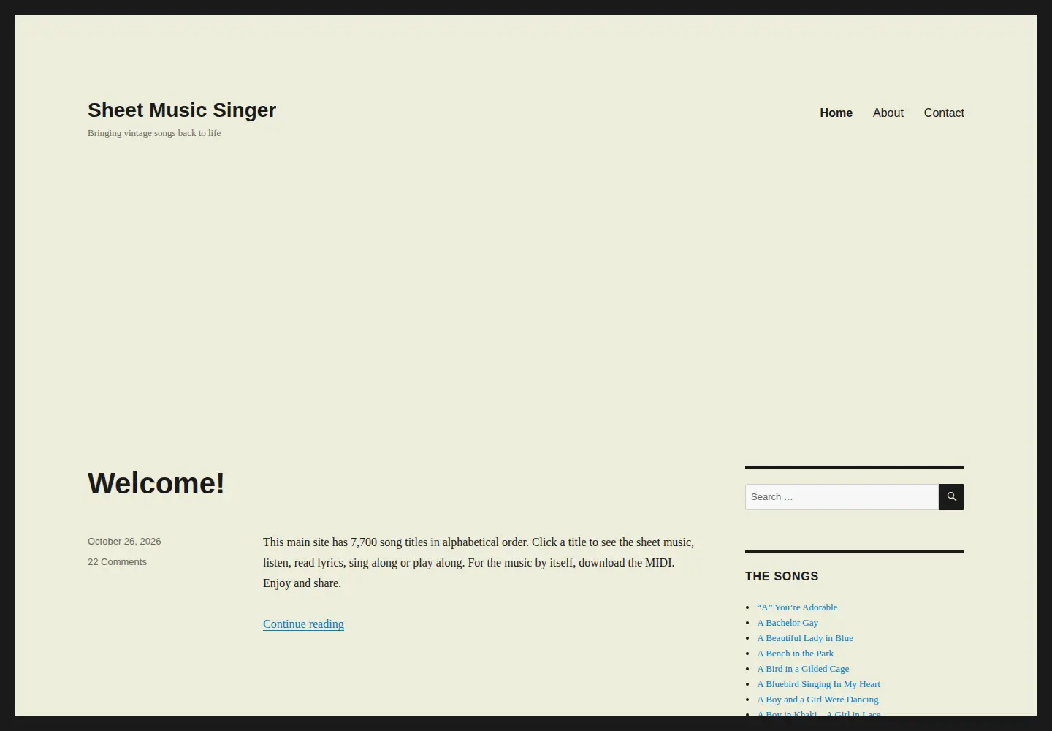This screenshot has width=1052, height=731.
Task: Click the tagline Bringing vintage songs back to life
Action: tap(154, 132)
